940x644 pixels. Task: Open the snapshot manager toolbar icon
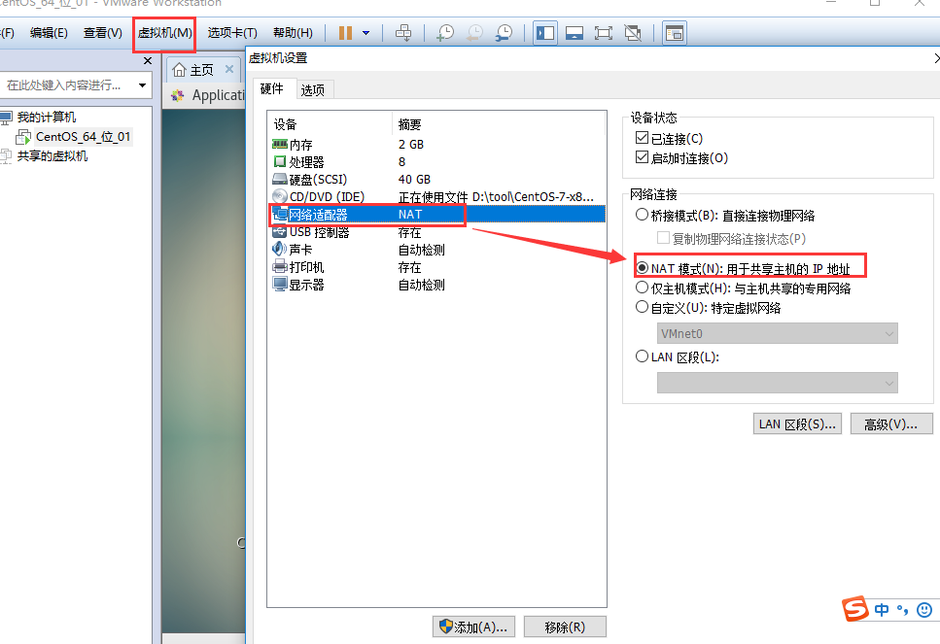click(x=505, y=33)
